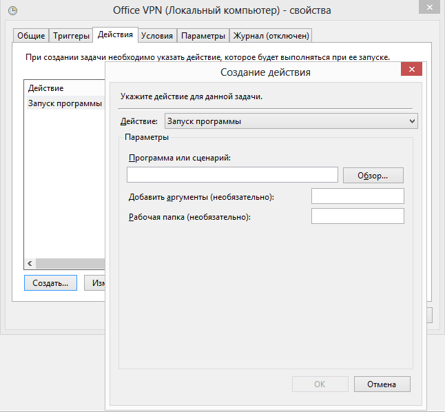Image resolution: width=445 pixels, height=412 pixels.
Task: Click the Рабочая папка input field
Action: (x=357, y=216)
